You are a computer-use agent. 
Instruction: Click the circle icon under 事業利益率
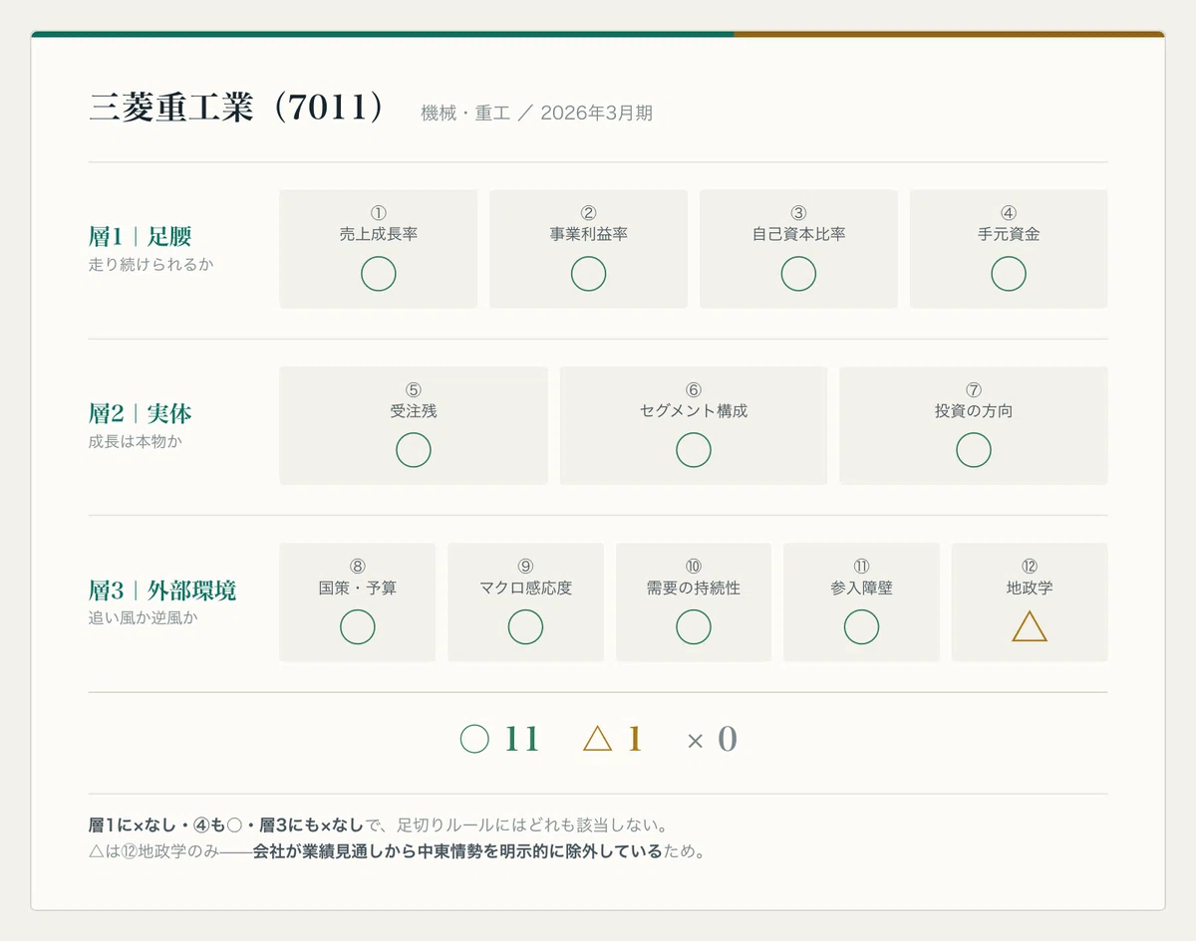[588, 274]
